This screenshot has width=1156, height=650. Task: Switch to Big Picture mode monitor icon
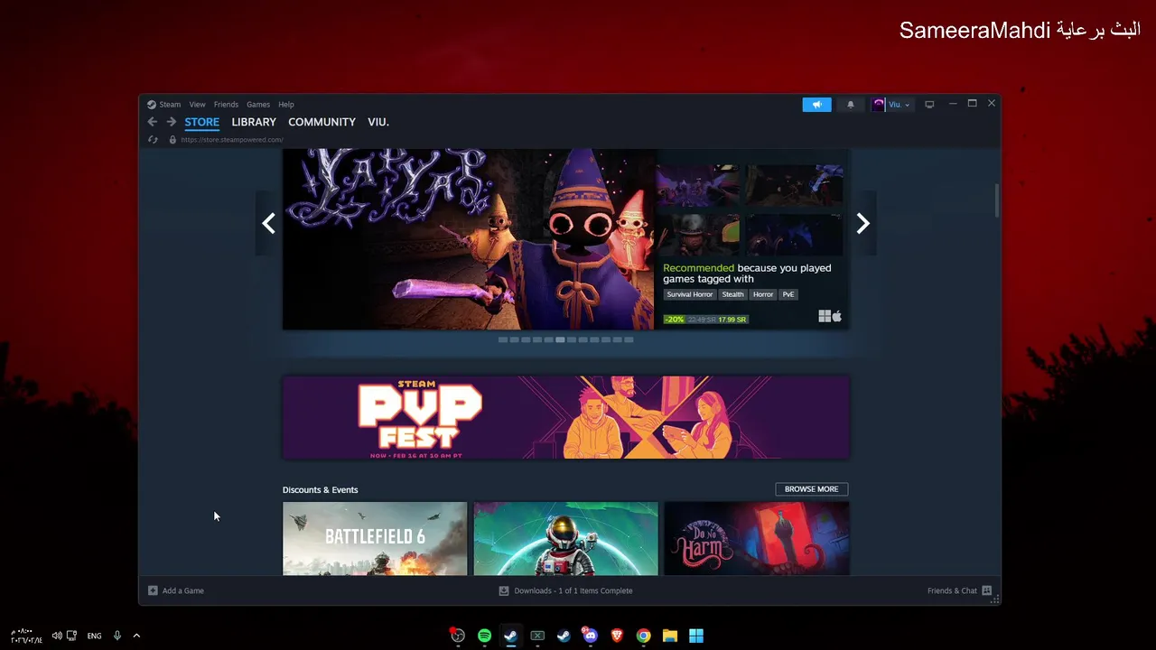(929, 105)
